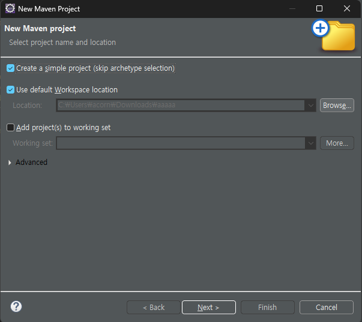Click the Finish button
Viewport: 362px width, 322px height.
(268, 307)
